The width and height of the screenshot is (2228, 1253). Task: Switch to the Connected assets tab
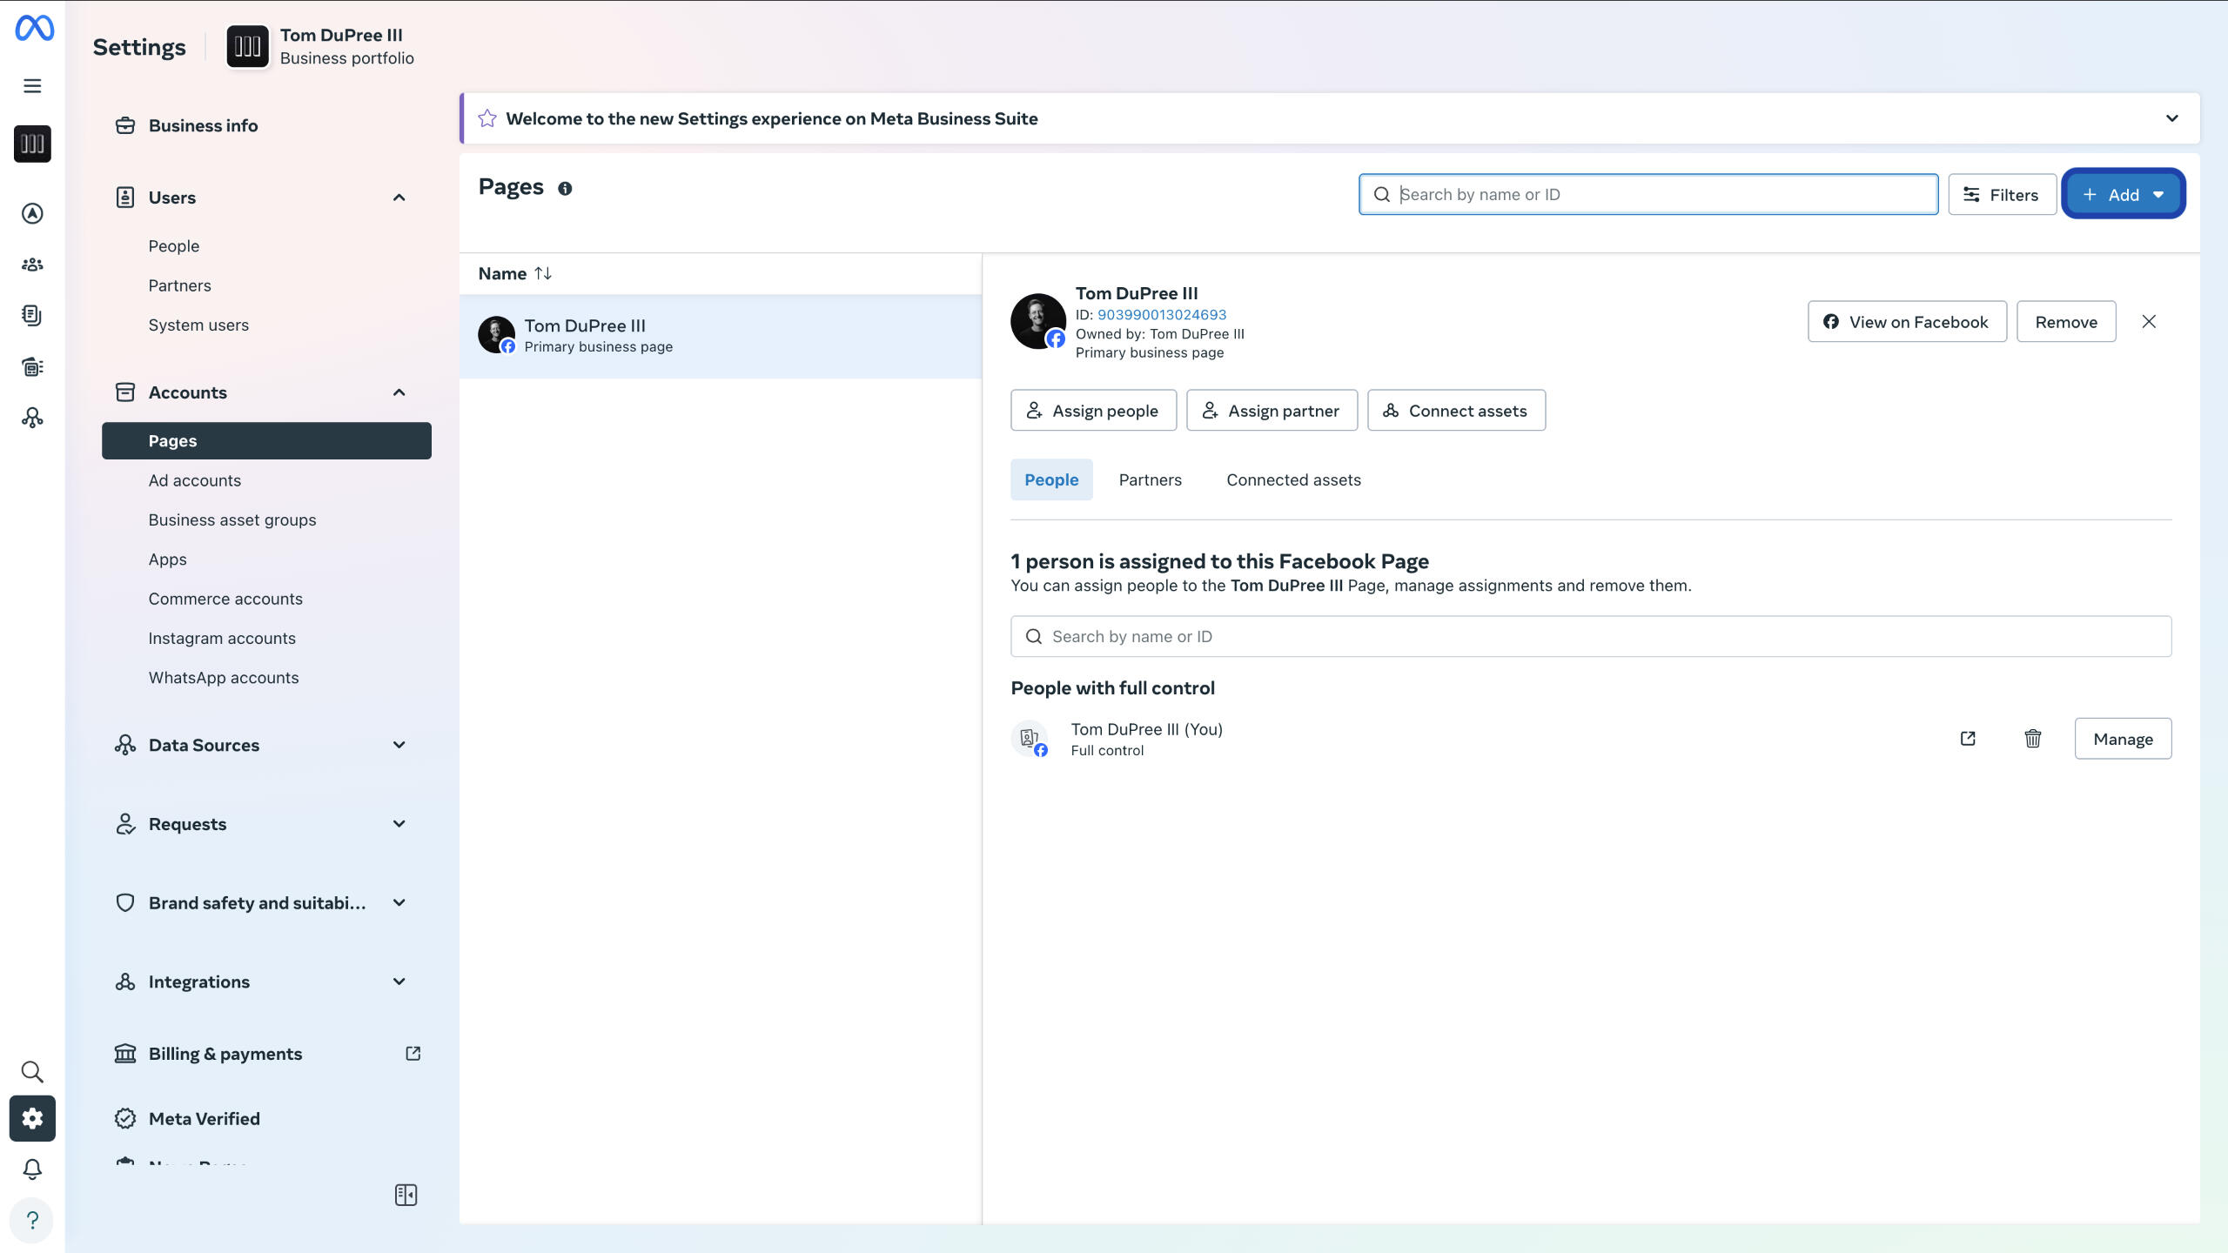pos(1293,479)
